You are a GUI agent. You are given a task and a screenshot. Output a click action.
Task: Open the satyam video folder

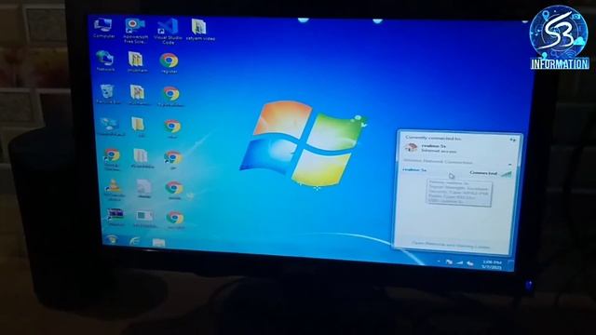coord(200,30)
